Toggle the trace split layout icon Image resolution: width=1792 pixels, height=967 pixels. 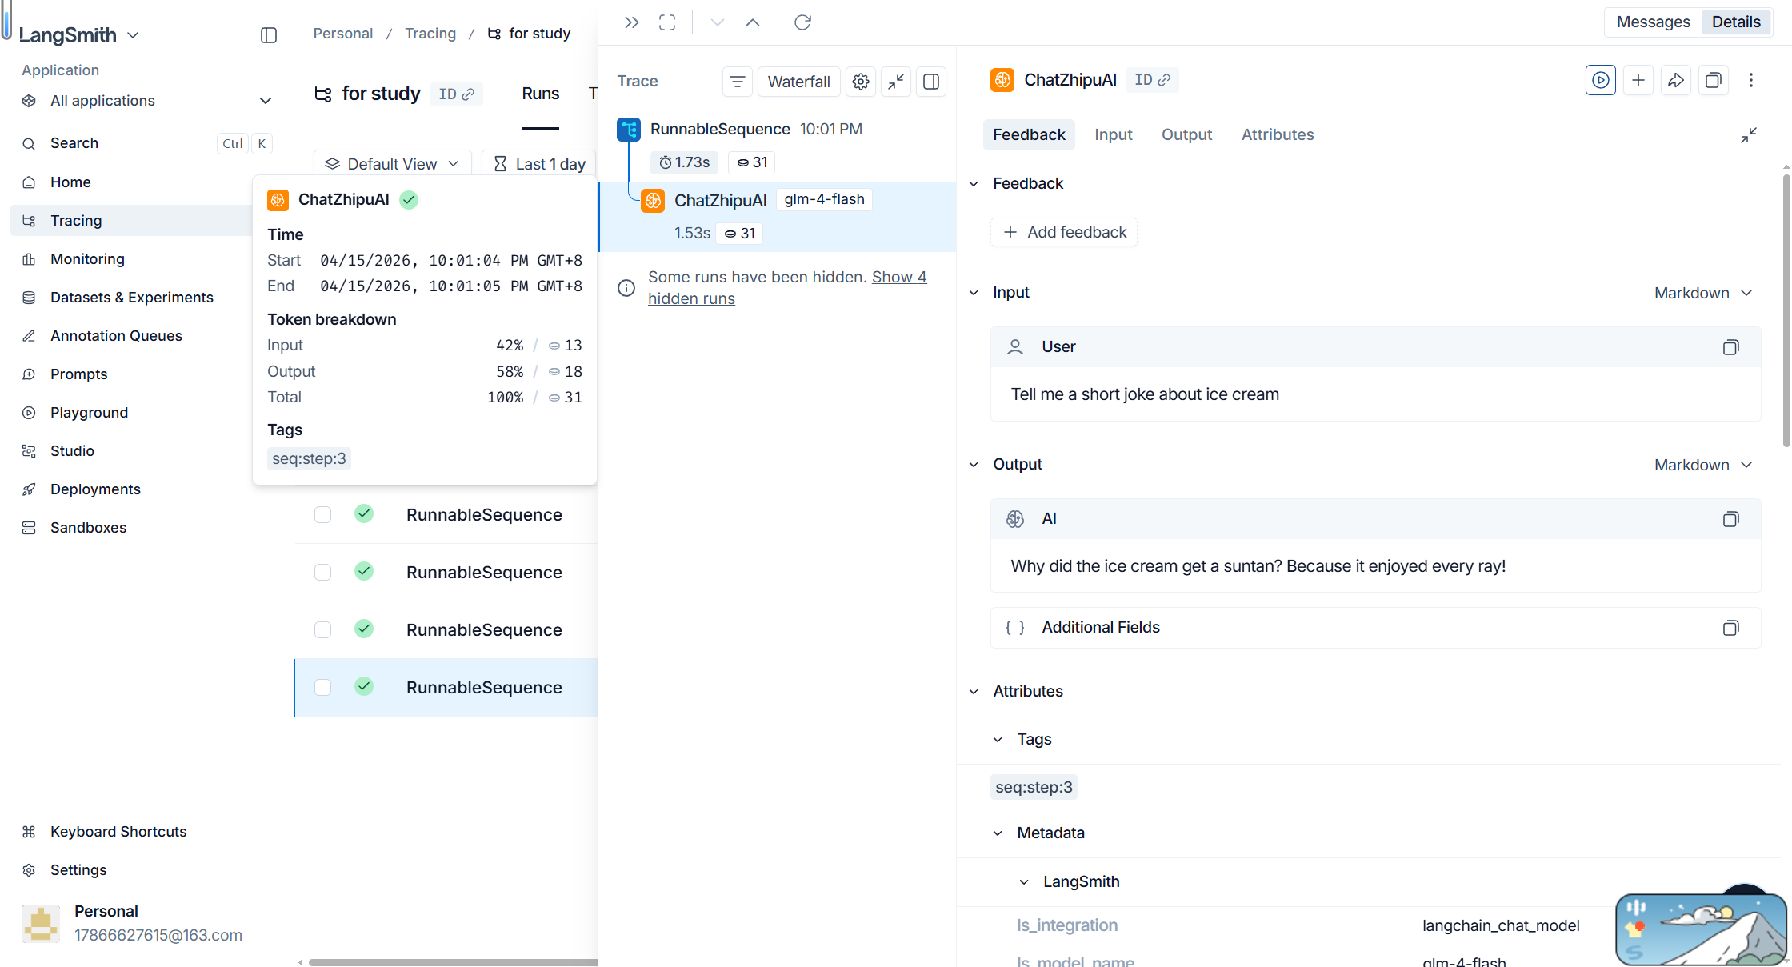click(931, 82)
